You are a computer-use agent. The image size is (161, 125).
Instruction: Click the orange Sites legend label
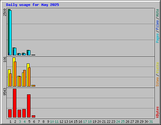pyautogui.click(x=158, y=82)
